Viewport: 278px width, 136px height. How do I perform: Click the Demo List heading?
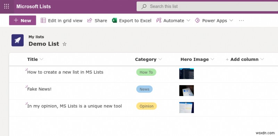(44, 44)
